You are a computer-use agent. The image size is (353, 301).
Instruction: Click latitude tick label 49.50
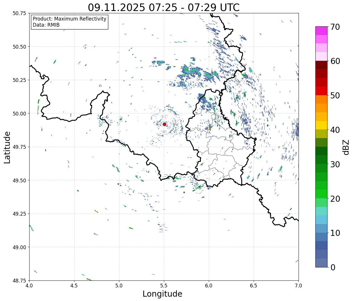click(19, 180)
